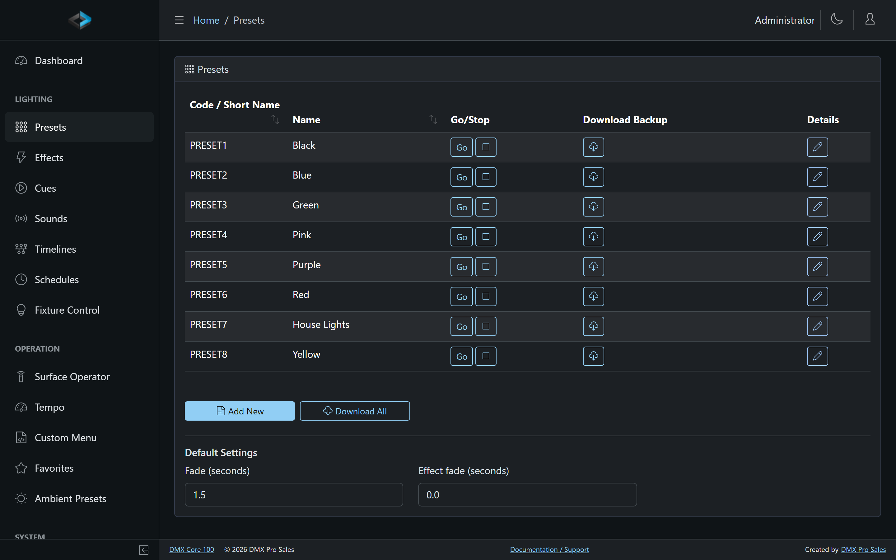The width and height of the screenshot is (896, 560).
Task: Open Custom Menu in the sidebar
Action: pyautogui.click(x=79, y=438)
